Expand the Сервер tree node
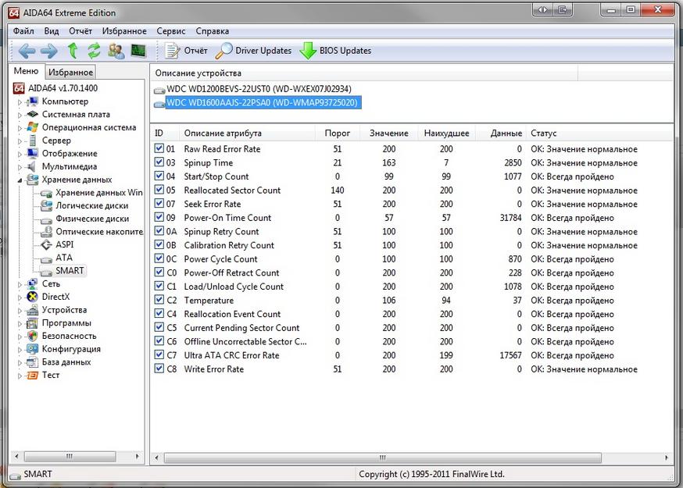The width and height of the screenshot is (683, 488). pyautogui.click(x=20, y=141)
